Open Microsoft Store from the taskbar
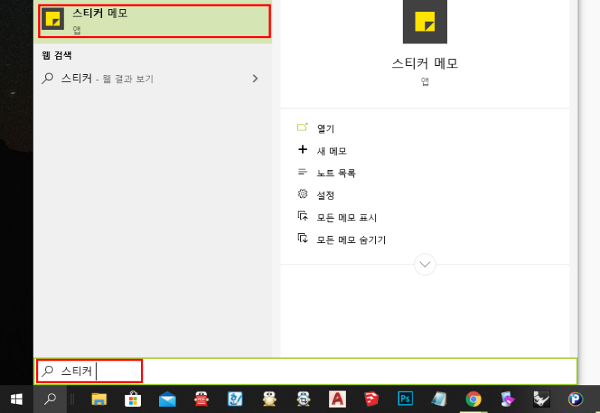The width and height of the screenshot is (600, 413). (x=133, y=400)
